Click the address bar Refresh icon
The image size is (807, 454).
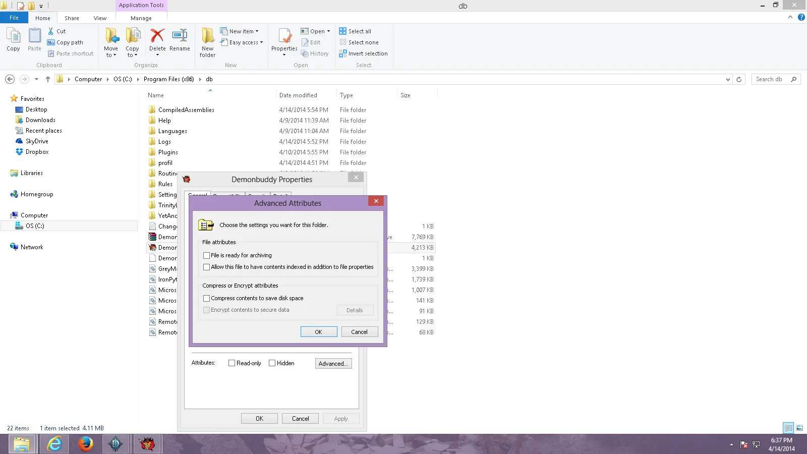pyautogui.click(x=739, y=79)
